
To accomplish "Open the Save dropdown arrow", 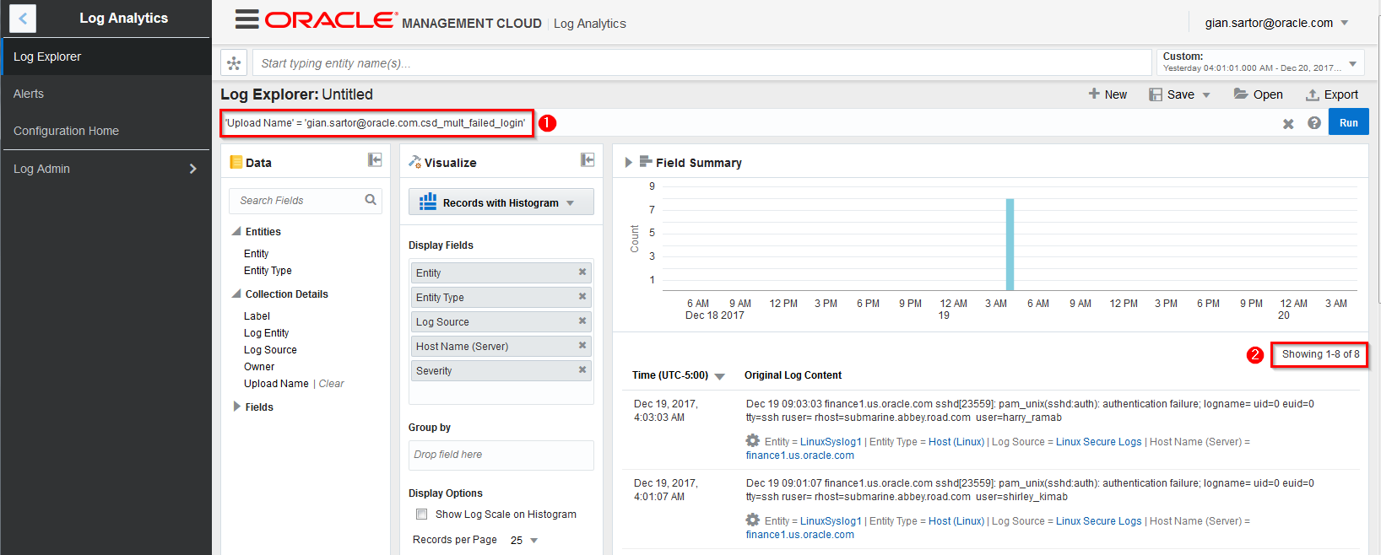I will [1206, 95].
